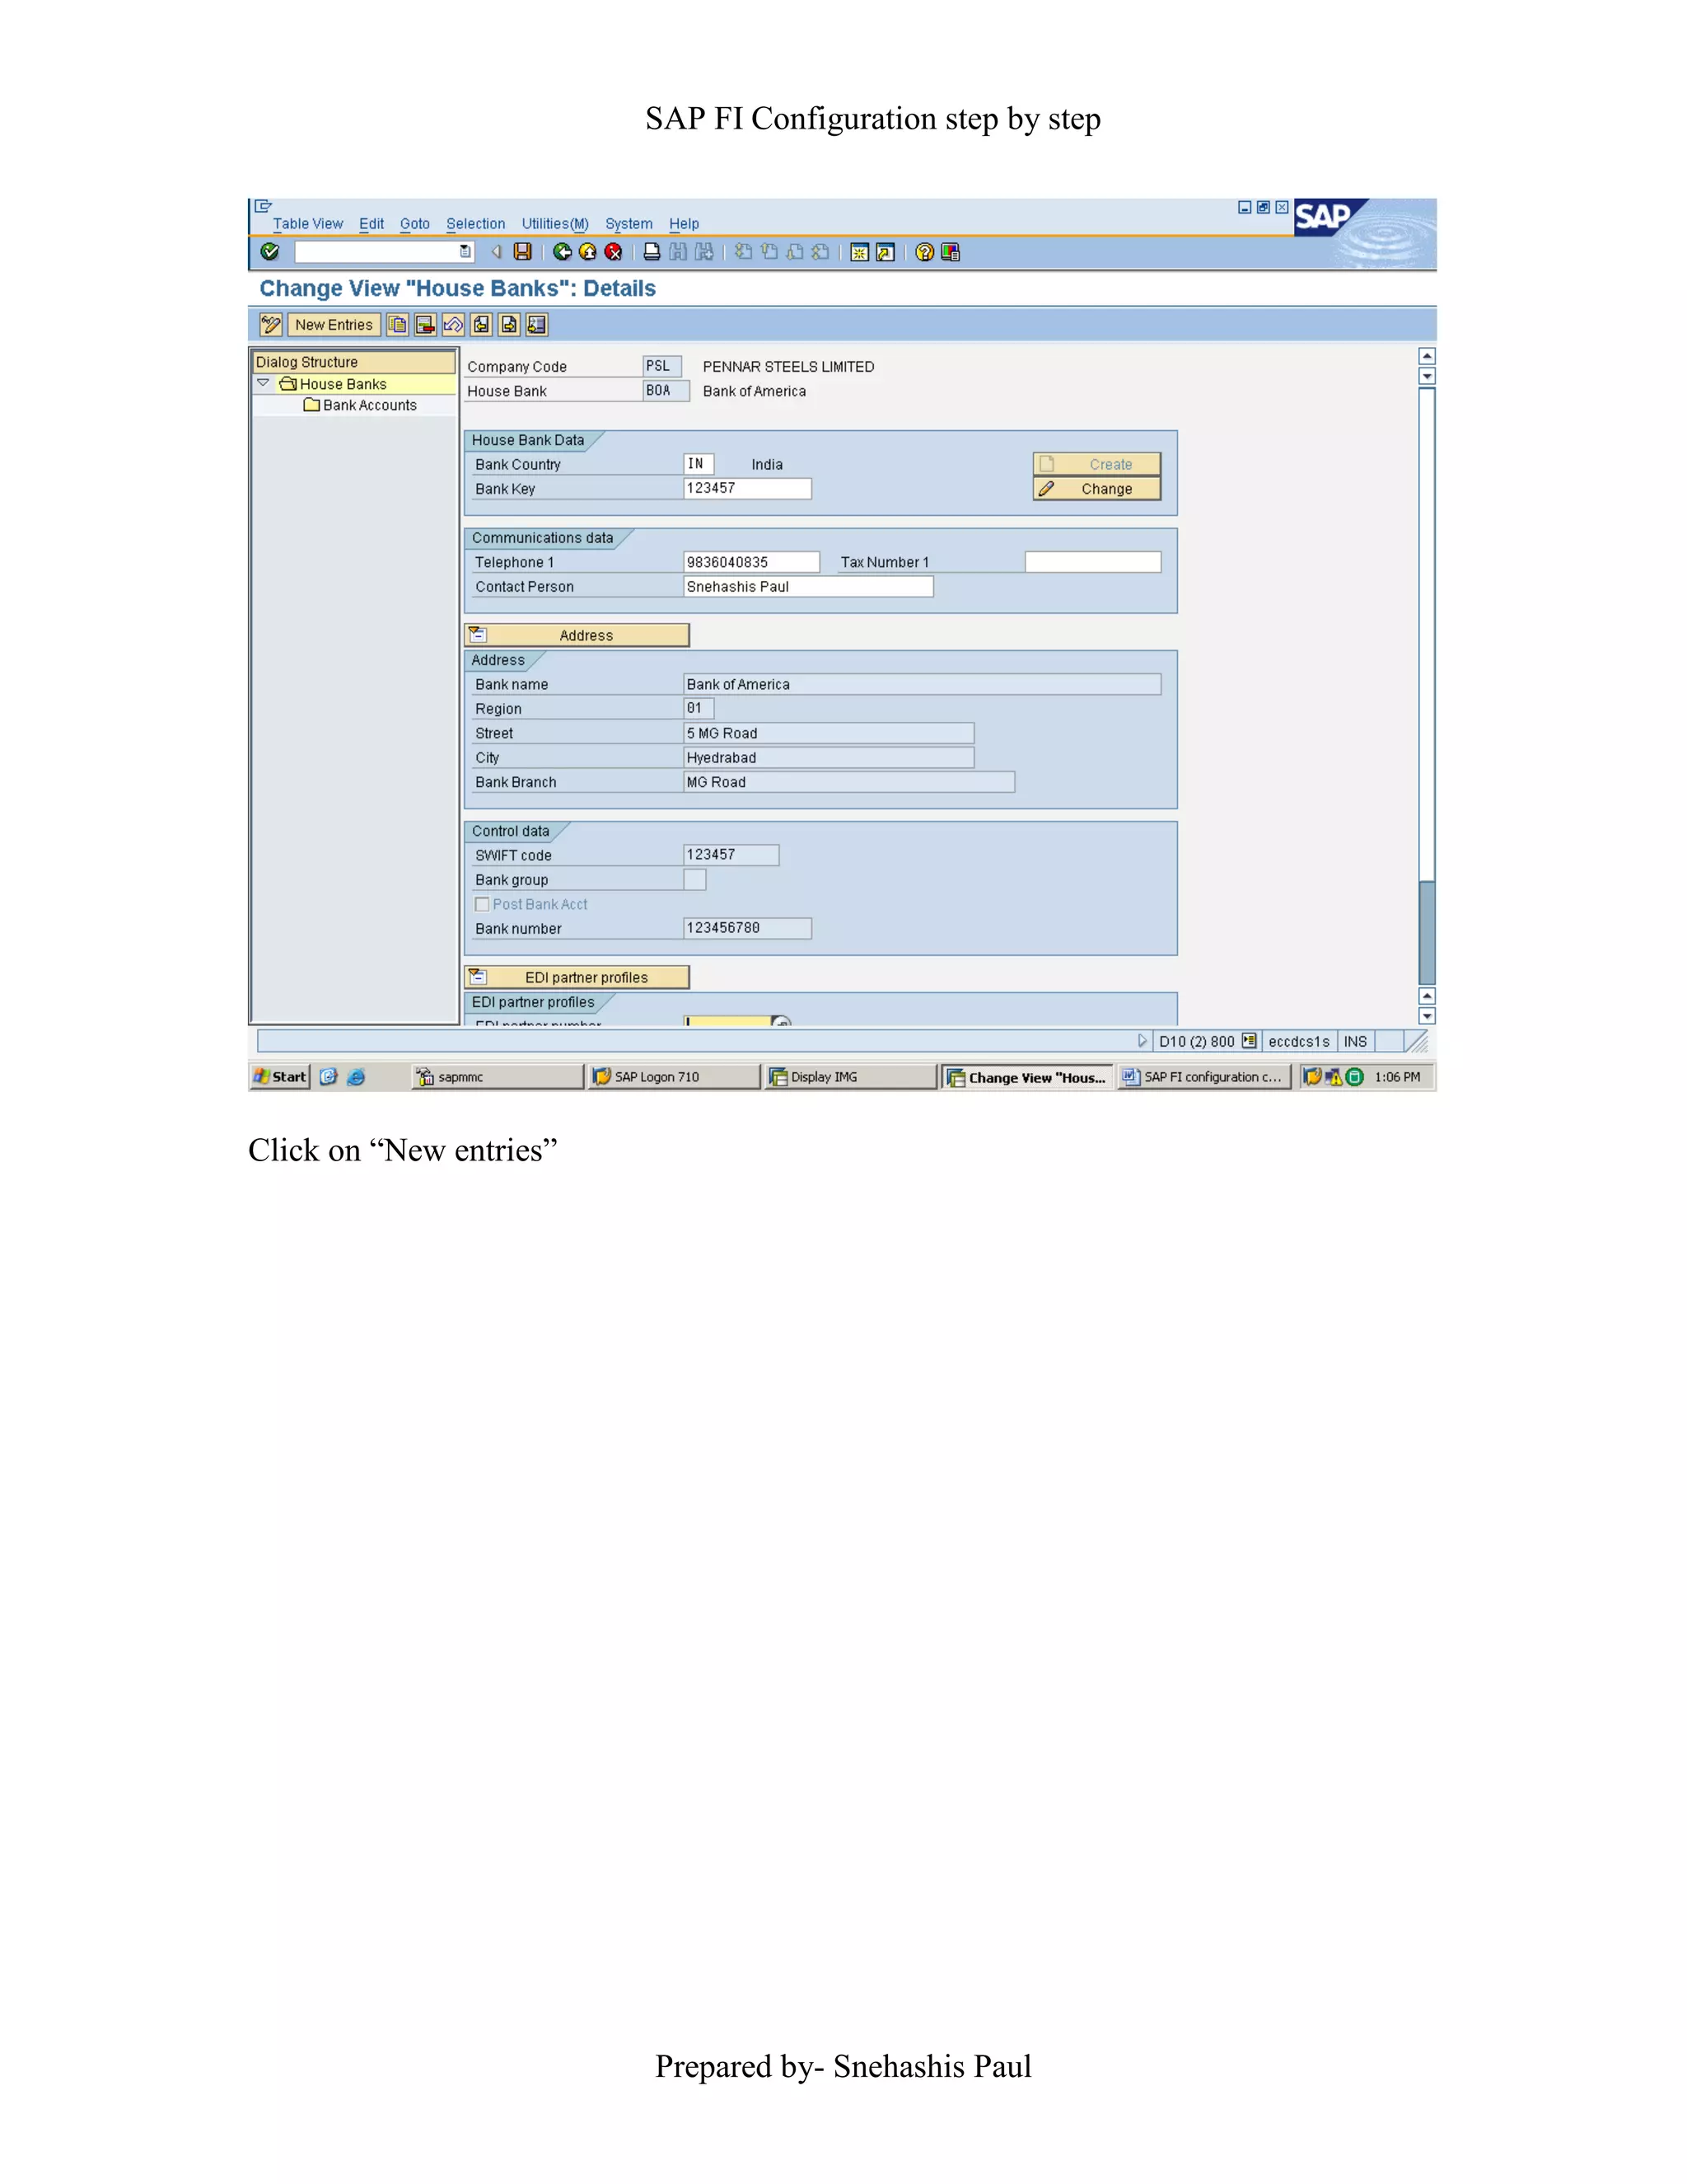Click the scroll down arrow at the scrollbar bottom
This screenshot has width=1687, height=2184.
point(1428,1016)
